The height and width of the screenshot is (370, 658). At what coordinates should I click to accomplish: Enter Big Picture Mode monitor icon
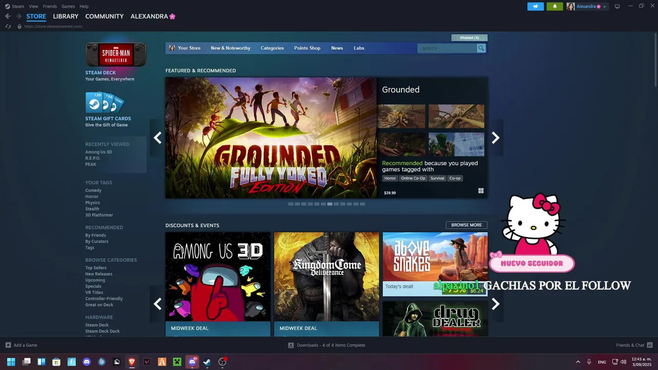tap(617, 6)
